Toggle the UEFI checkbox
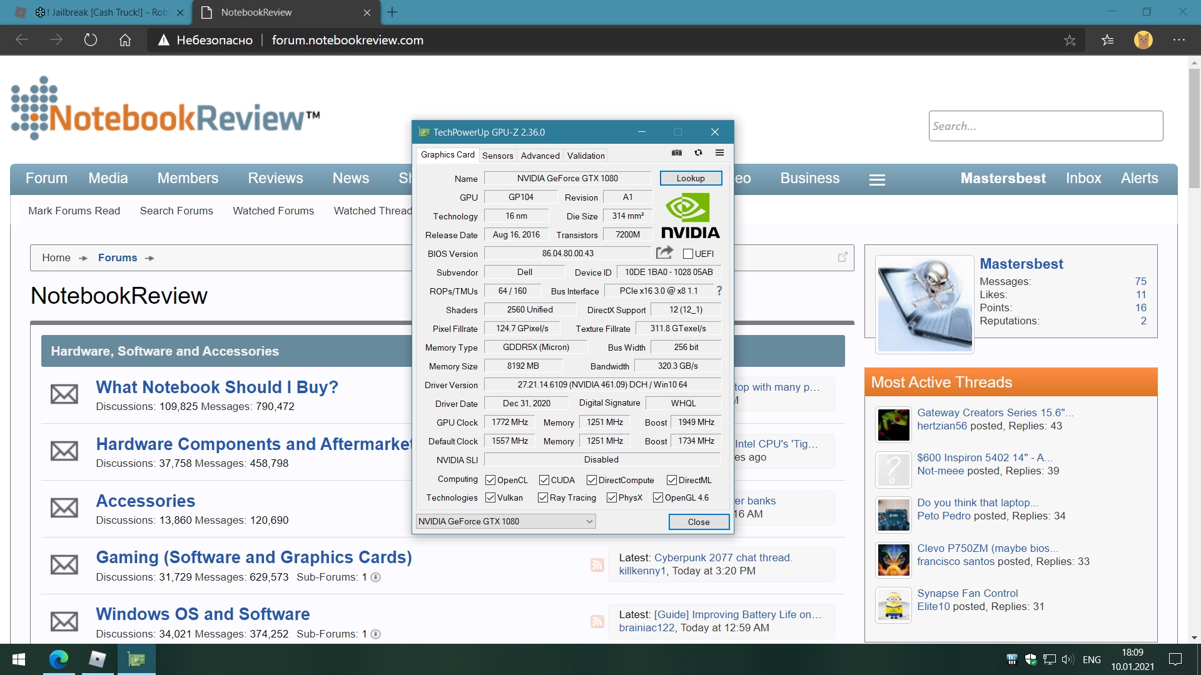The image size is (1201, 675). pos(688,254)
